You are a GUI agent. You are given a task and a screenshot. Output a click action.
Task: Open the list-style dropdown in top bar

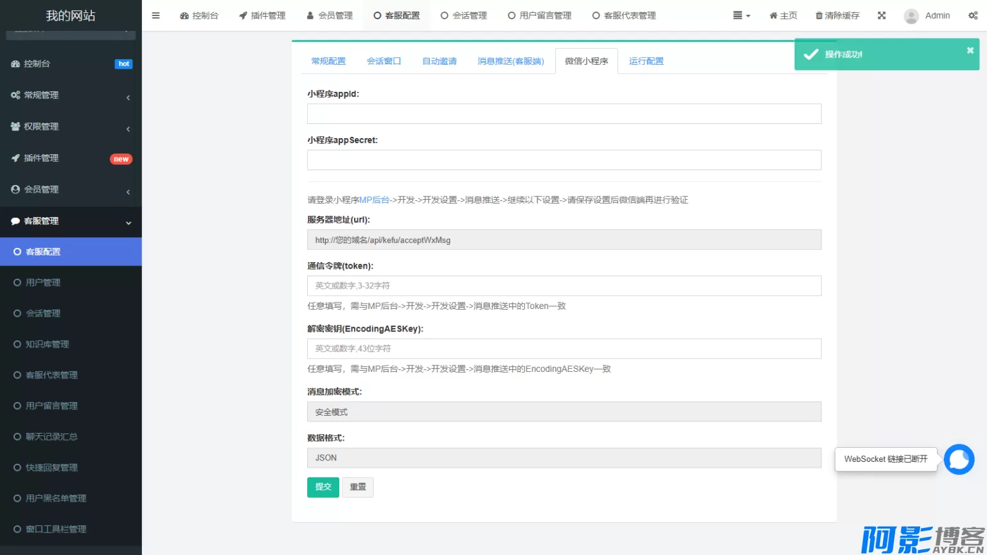[742, 15]
